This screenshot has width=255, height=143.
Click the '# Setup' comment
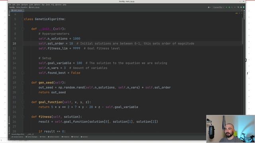[x=45, y=58]
